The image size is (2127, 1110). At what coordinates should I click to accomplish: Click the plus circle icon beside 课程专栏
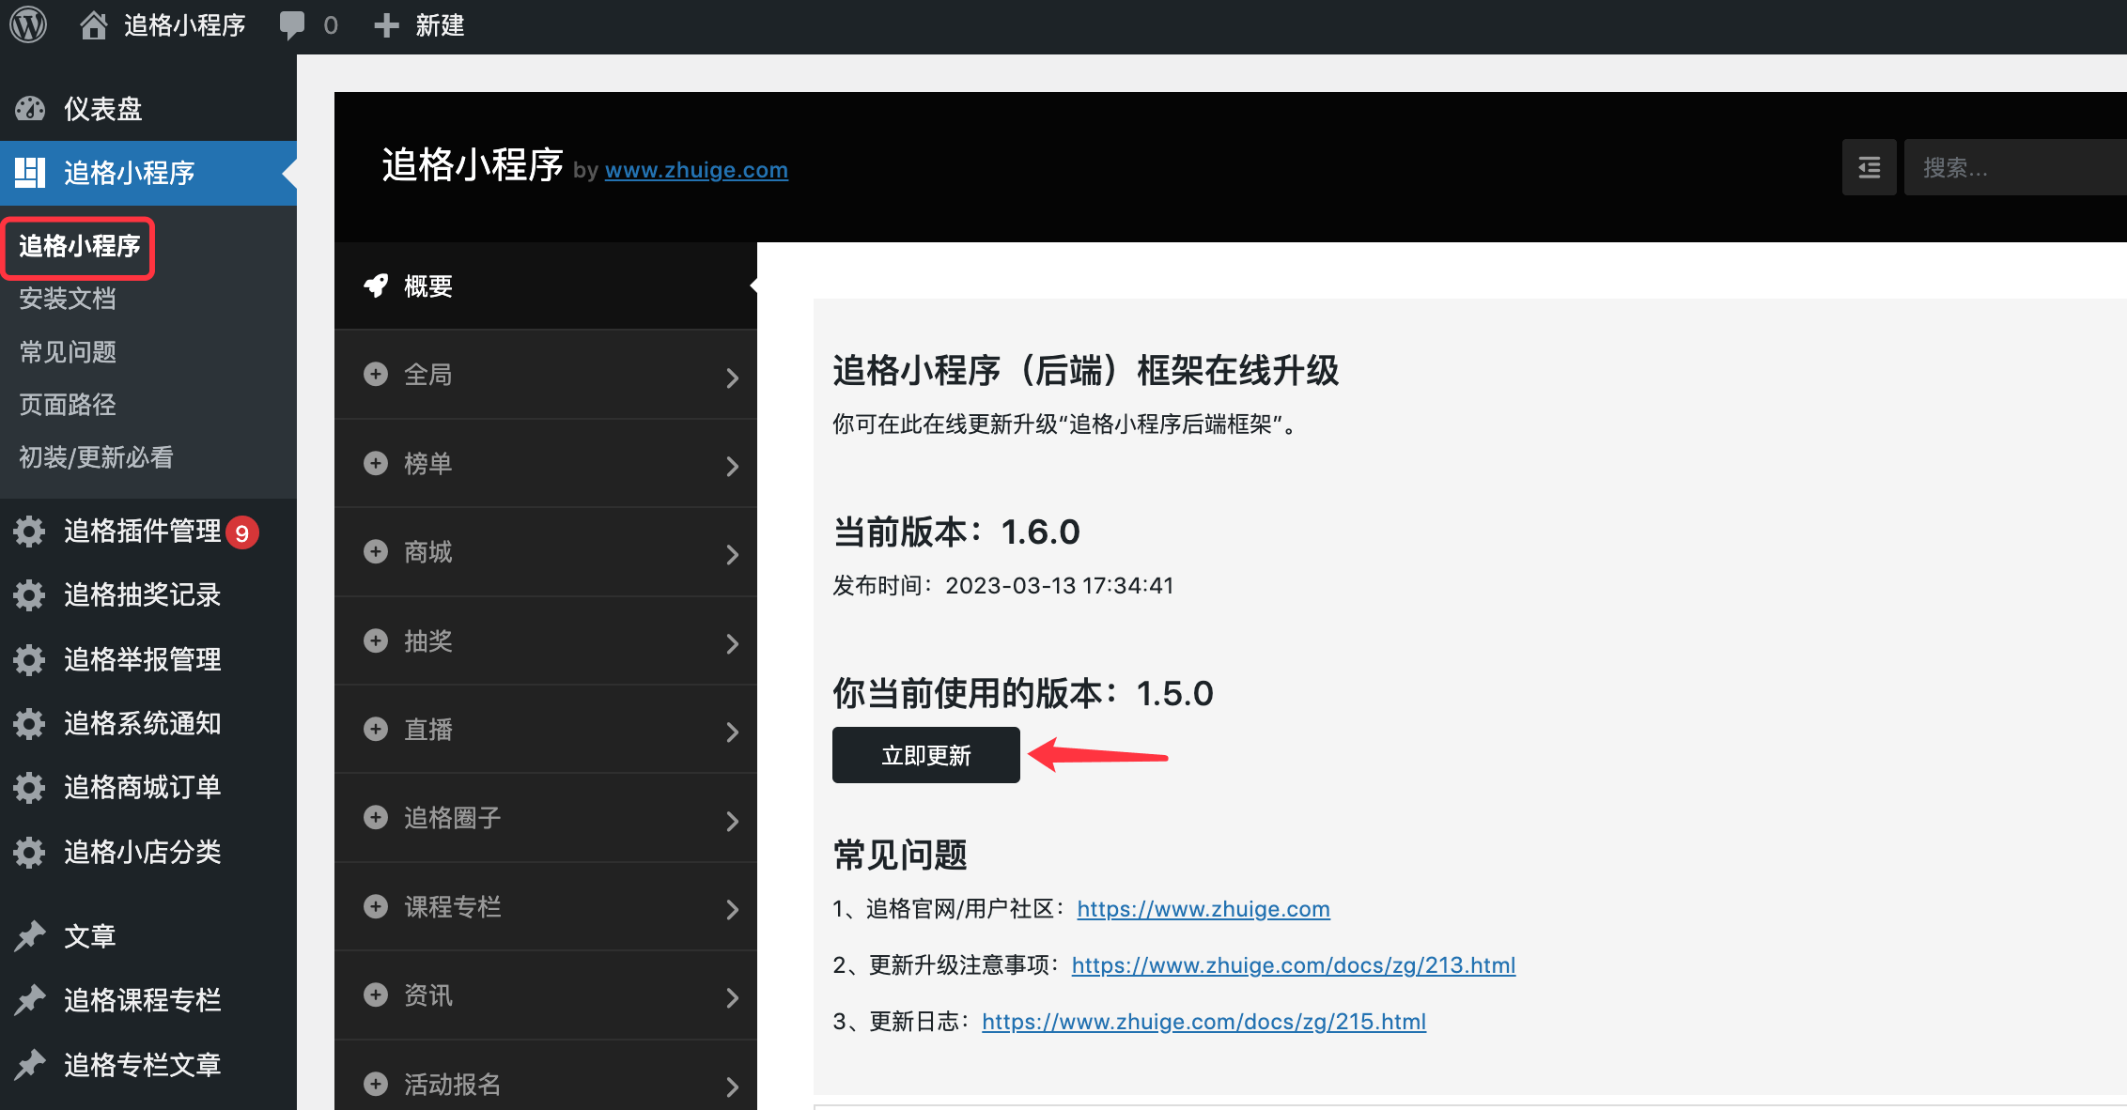tap(376, 906)
